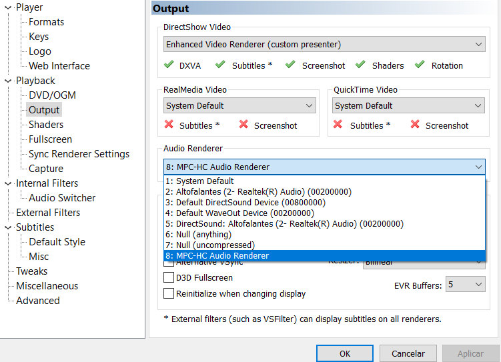Select System Default in audio renderer list
The width and height of the screenshot is (501, 362).
(200, 181)
